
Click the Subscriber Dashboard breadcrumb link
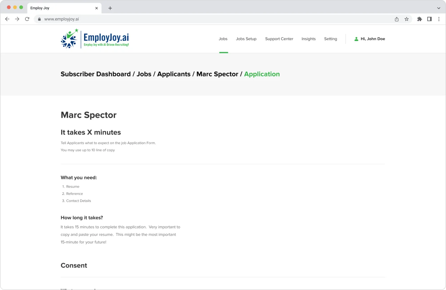(96, 74)
